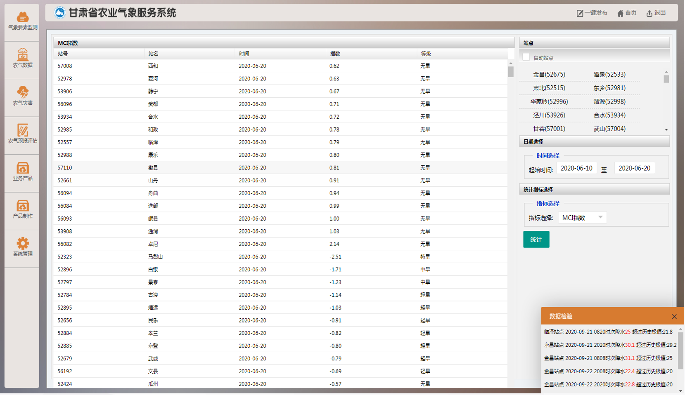
Task: Click the system logo in the header
Action: 60,13
